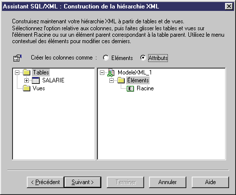The image size is (236, 195).
Task: Click the SALARIE table icon
Action: [36, 80]
